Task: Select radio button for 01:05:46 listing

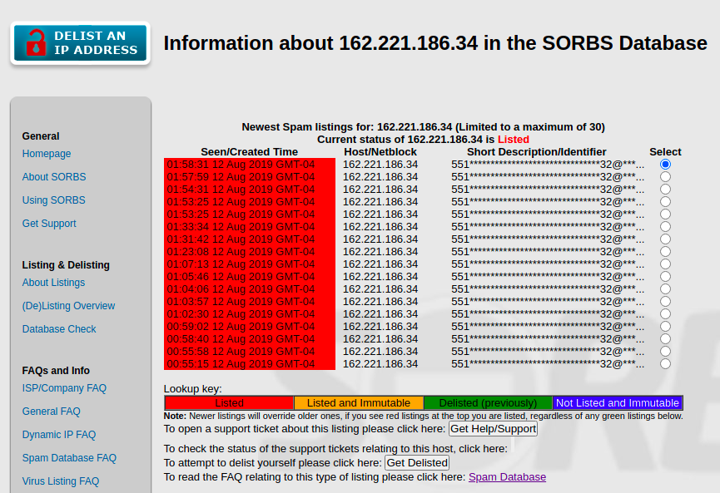Action: coord(665,277)
